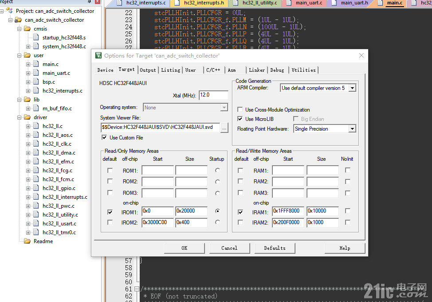Collapse the code fold marker at line 61
Viewport: 432px width, 302px height.
(x=136, y=289)
